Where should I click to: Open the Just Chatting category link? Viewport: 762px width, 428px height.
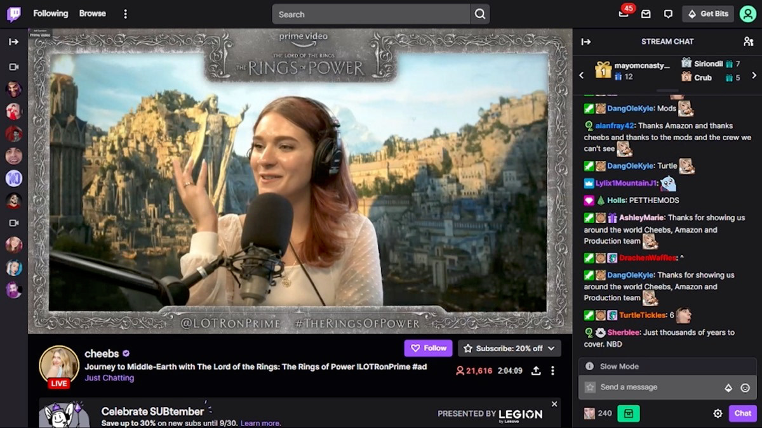(x=109, y=378)
